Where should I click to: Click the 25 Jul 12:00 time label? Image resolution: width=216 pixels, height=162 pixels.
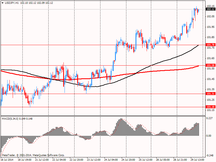pyautogui.click(x=146, y=160)
